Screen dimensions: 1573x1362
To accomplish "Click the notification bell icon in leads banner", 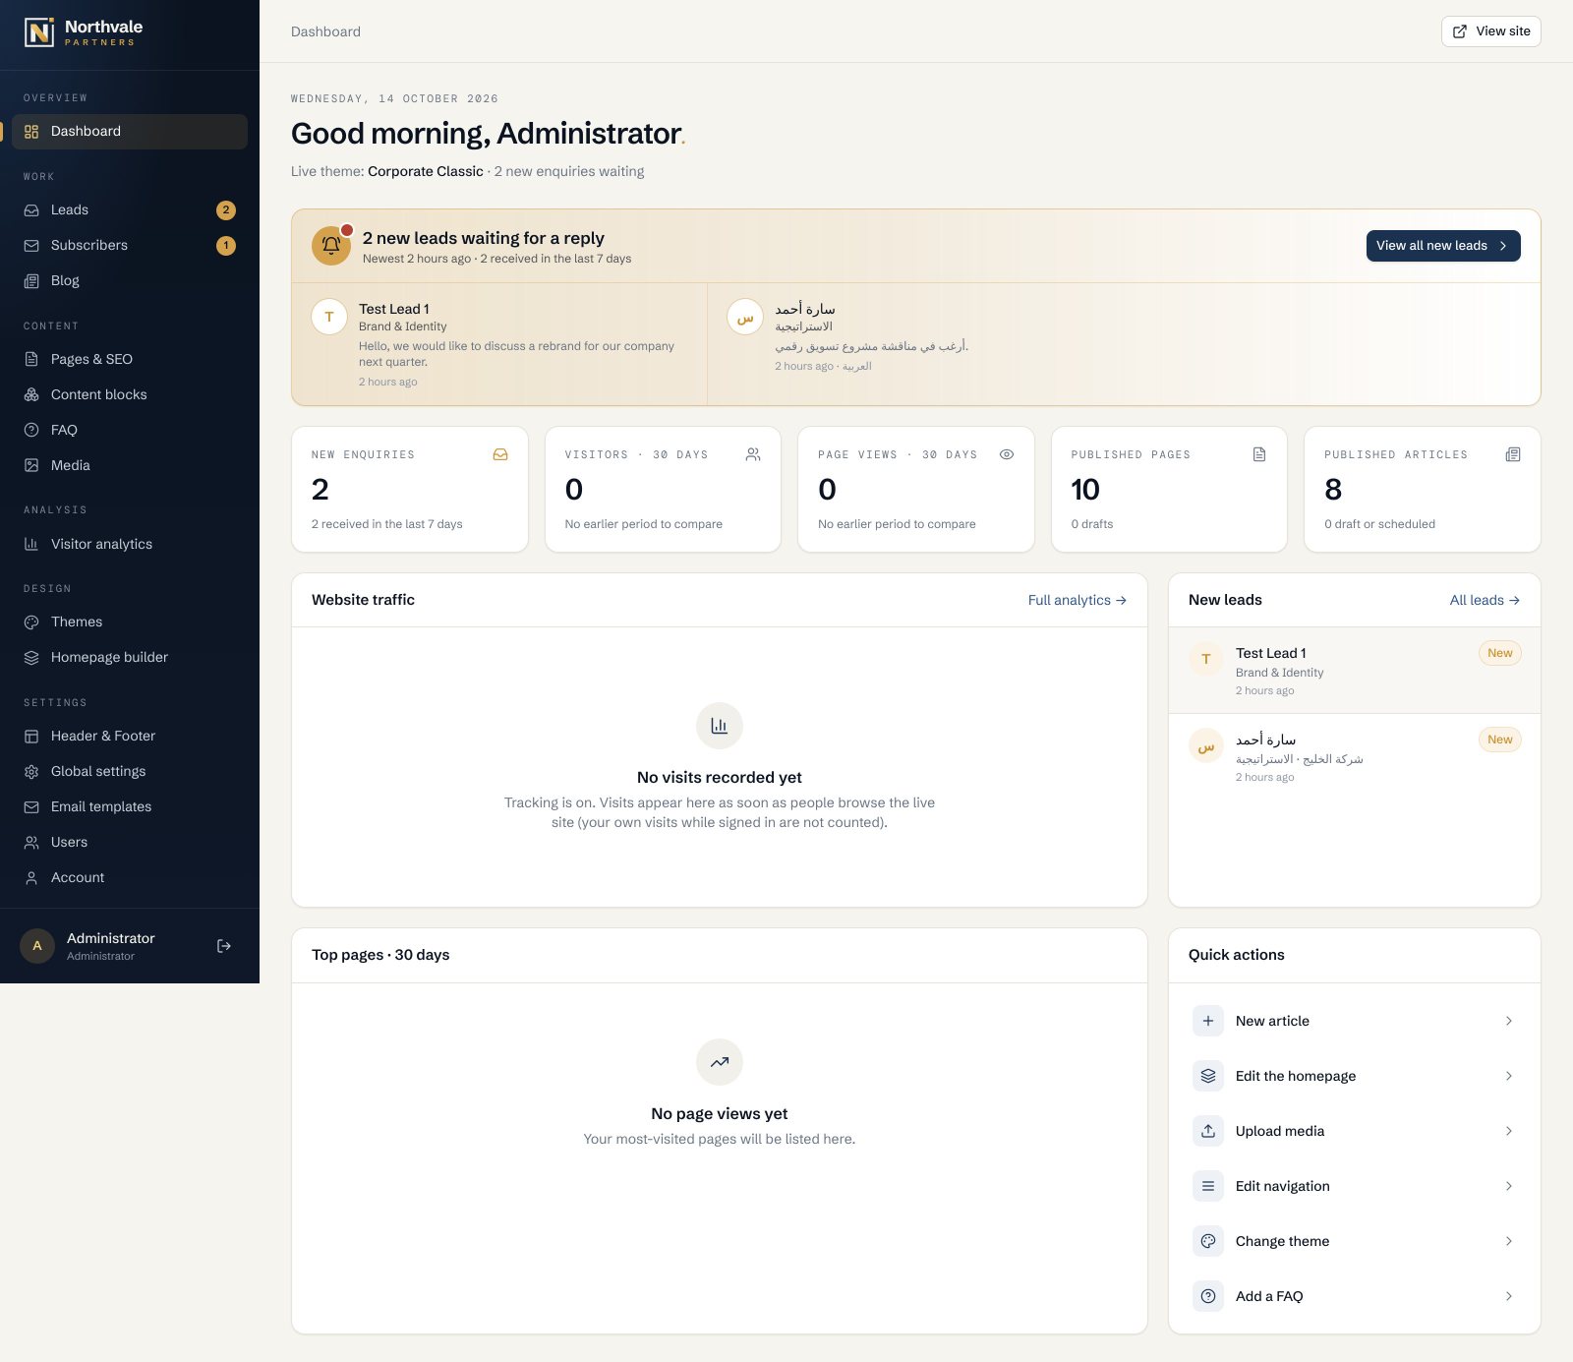I will 331,246.
